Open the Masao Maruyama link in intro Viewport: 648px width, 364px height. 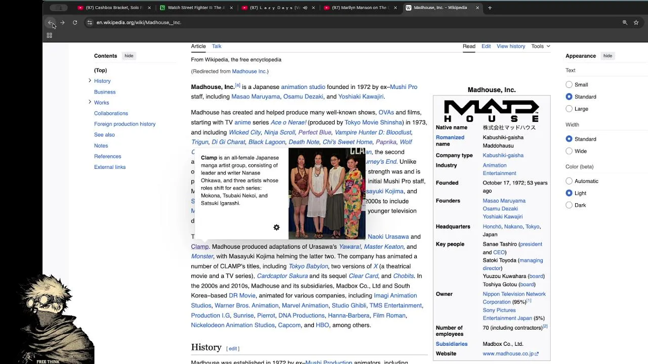pyautogui.click(x=256, y=97)
